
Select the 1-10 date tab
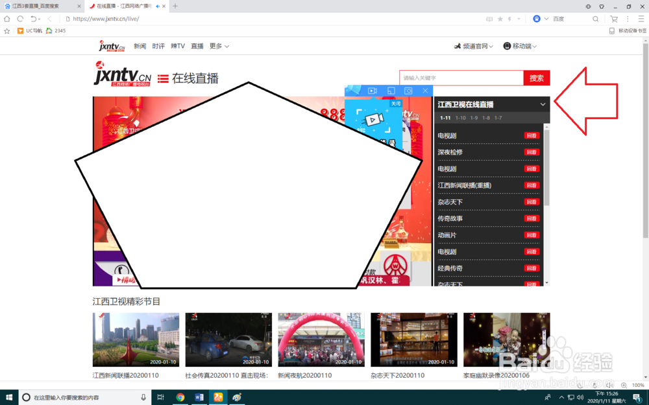(460, 118)
